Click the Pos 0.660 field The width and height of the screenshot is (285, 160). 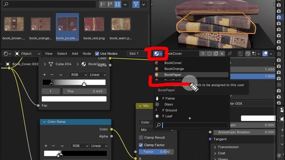[x=85, y=91]
